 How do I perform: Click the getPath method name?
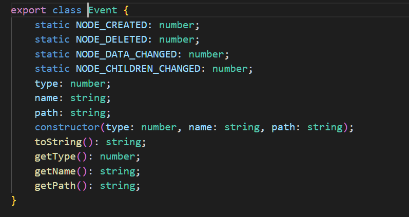point(55,185)
